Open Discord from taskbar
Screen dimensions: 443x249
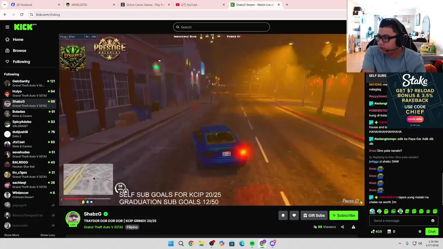coord(272,244)
